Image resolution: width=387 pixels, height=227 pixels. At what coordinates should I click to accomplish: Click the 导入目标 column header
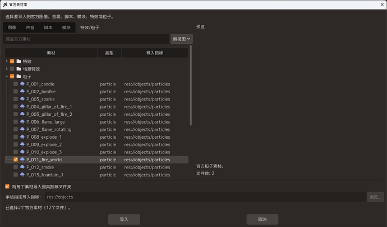pos(155,53)
